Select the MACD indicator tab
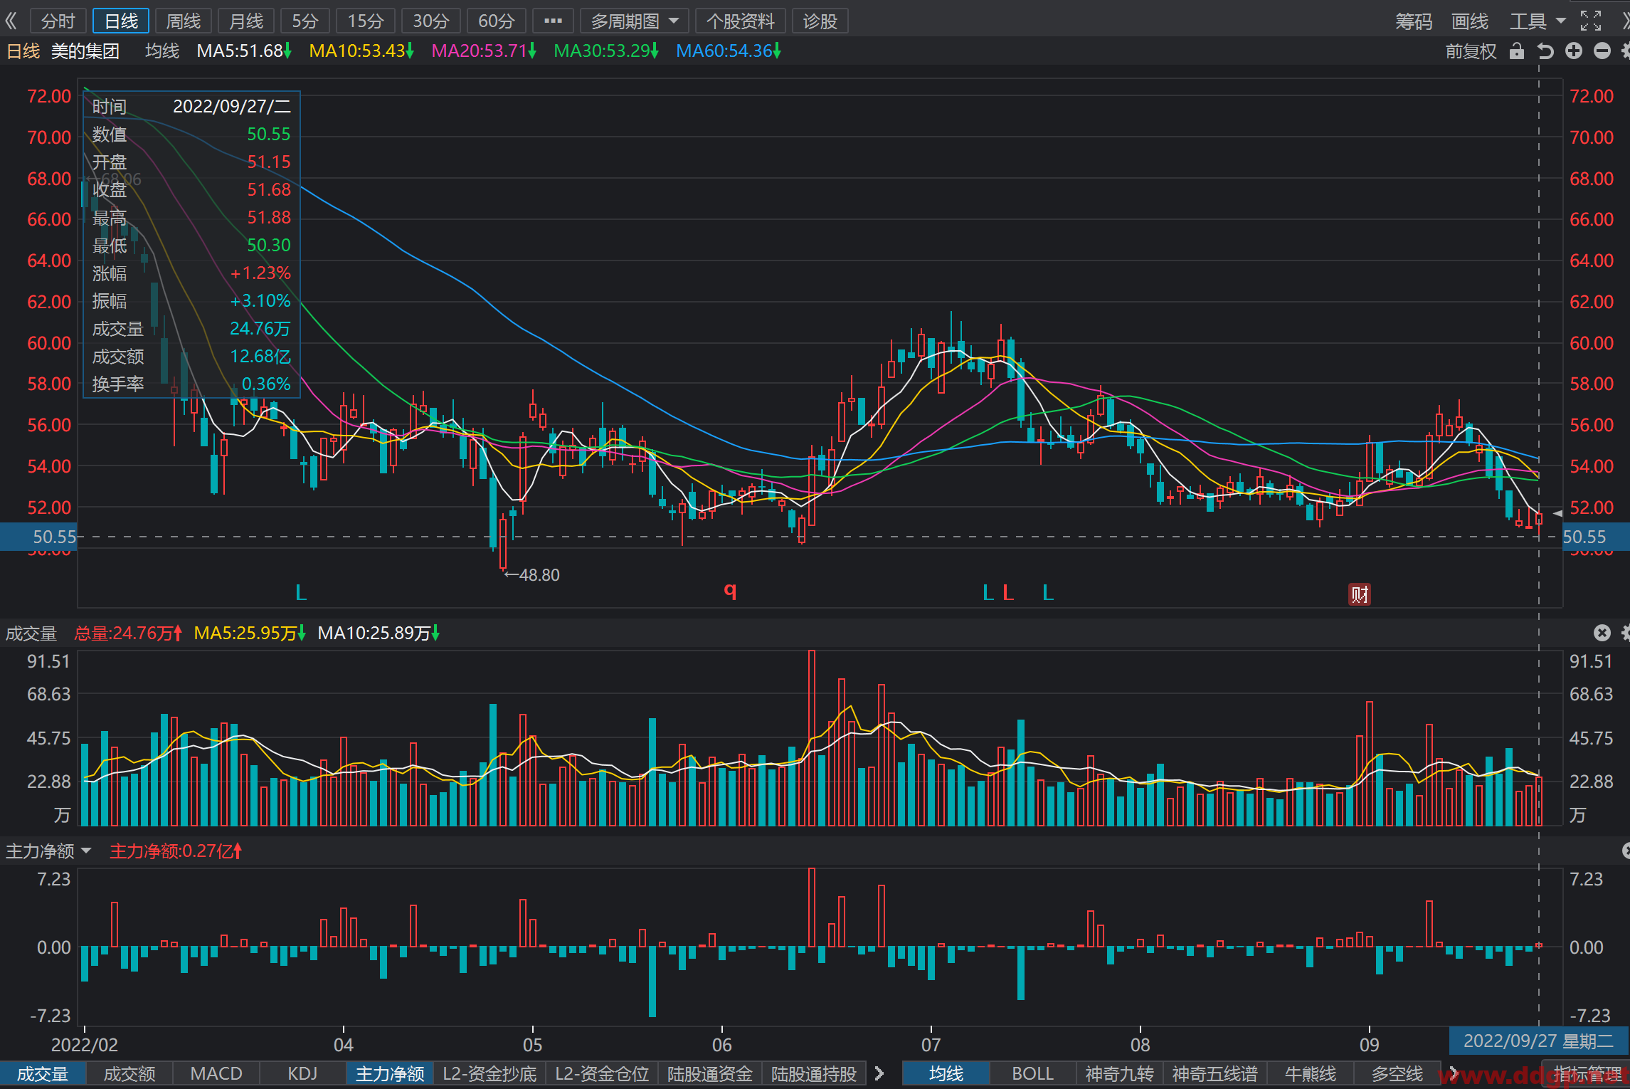The image size is (1630, 1089). click(216, 1073)
